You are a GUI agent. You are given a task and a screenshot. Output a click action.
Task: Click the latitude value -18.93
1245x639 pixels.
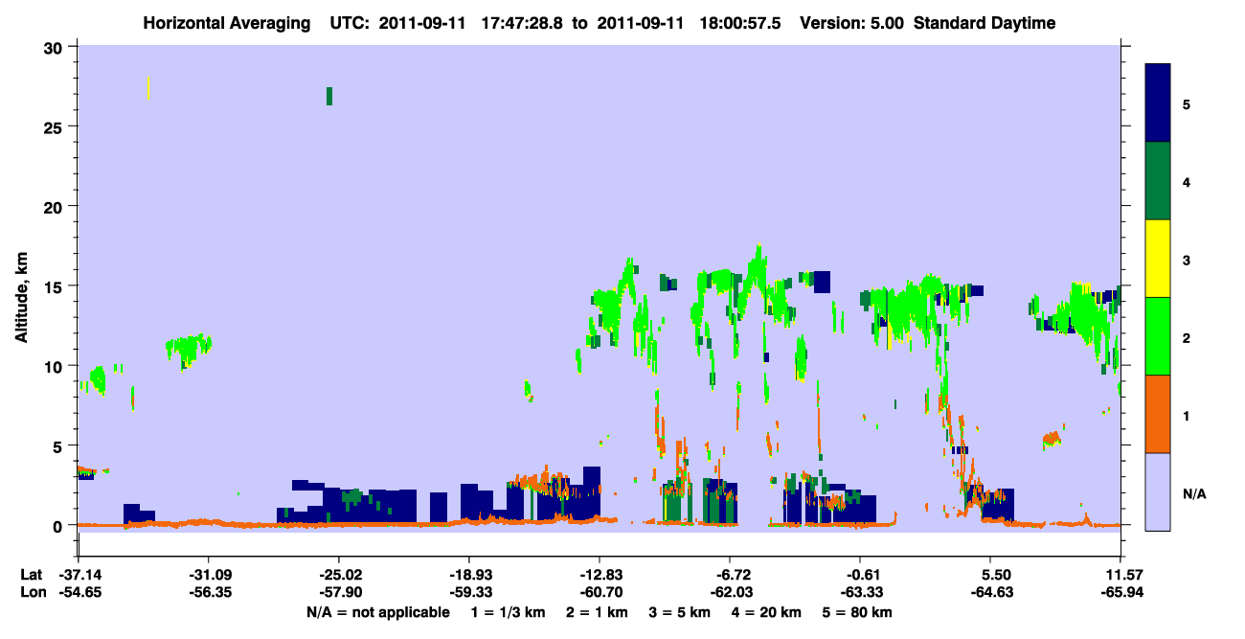point(468,574)
